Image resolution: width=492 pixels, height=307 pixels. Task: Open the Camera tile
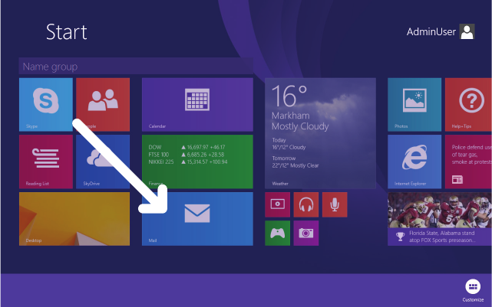tap(306, 234)
